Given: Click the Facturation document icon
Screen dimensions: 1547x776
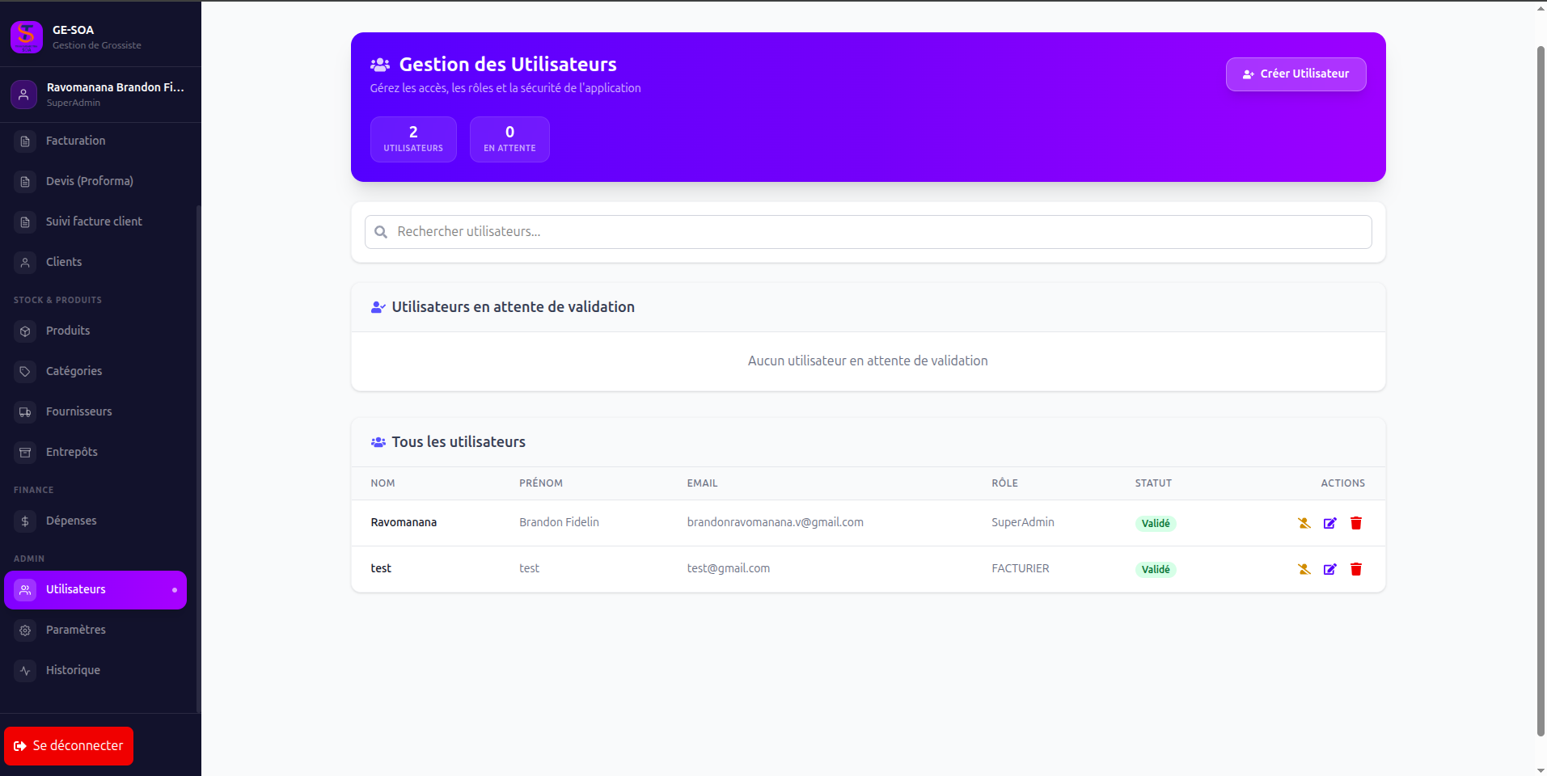Looking at the screenshot, I should click(25, 141).
